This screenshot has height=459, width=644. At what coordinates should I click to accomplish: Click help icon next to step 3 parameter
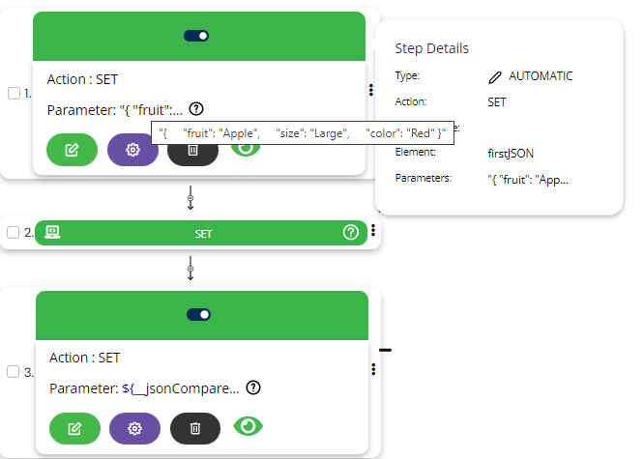click(253, 387)
